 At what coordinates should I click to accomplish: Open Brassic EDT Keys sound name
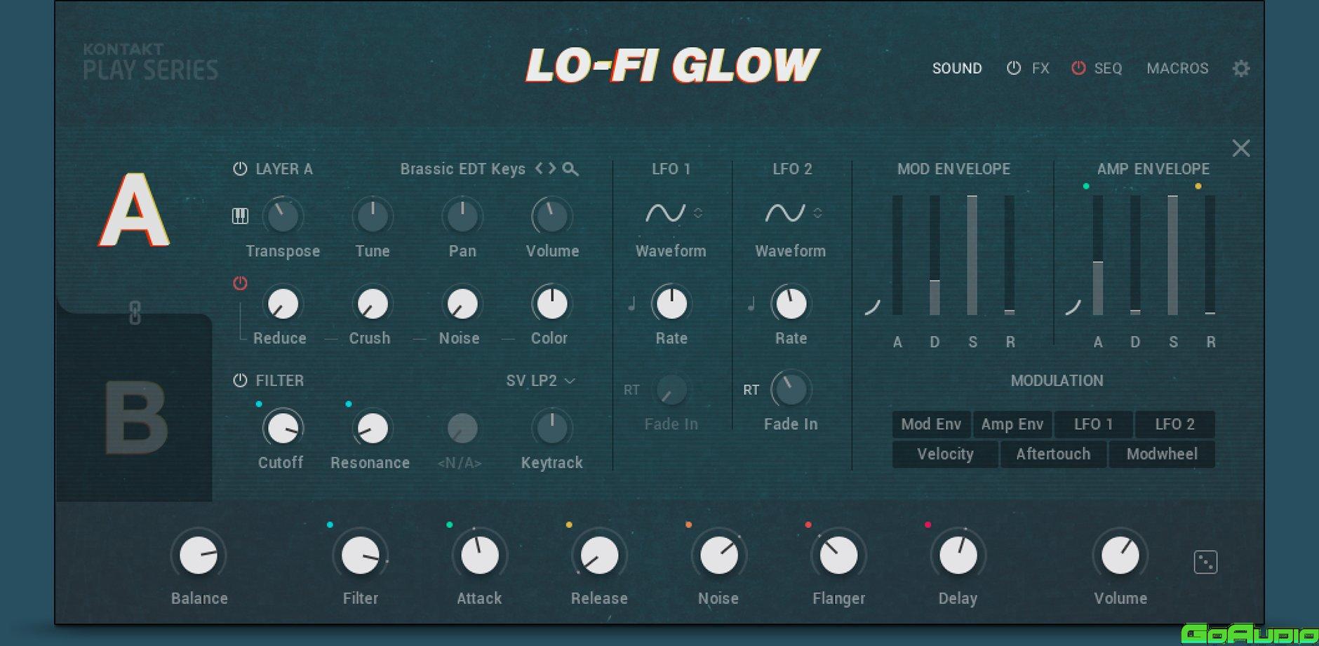click(x=462, y=169)
